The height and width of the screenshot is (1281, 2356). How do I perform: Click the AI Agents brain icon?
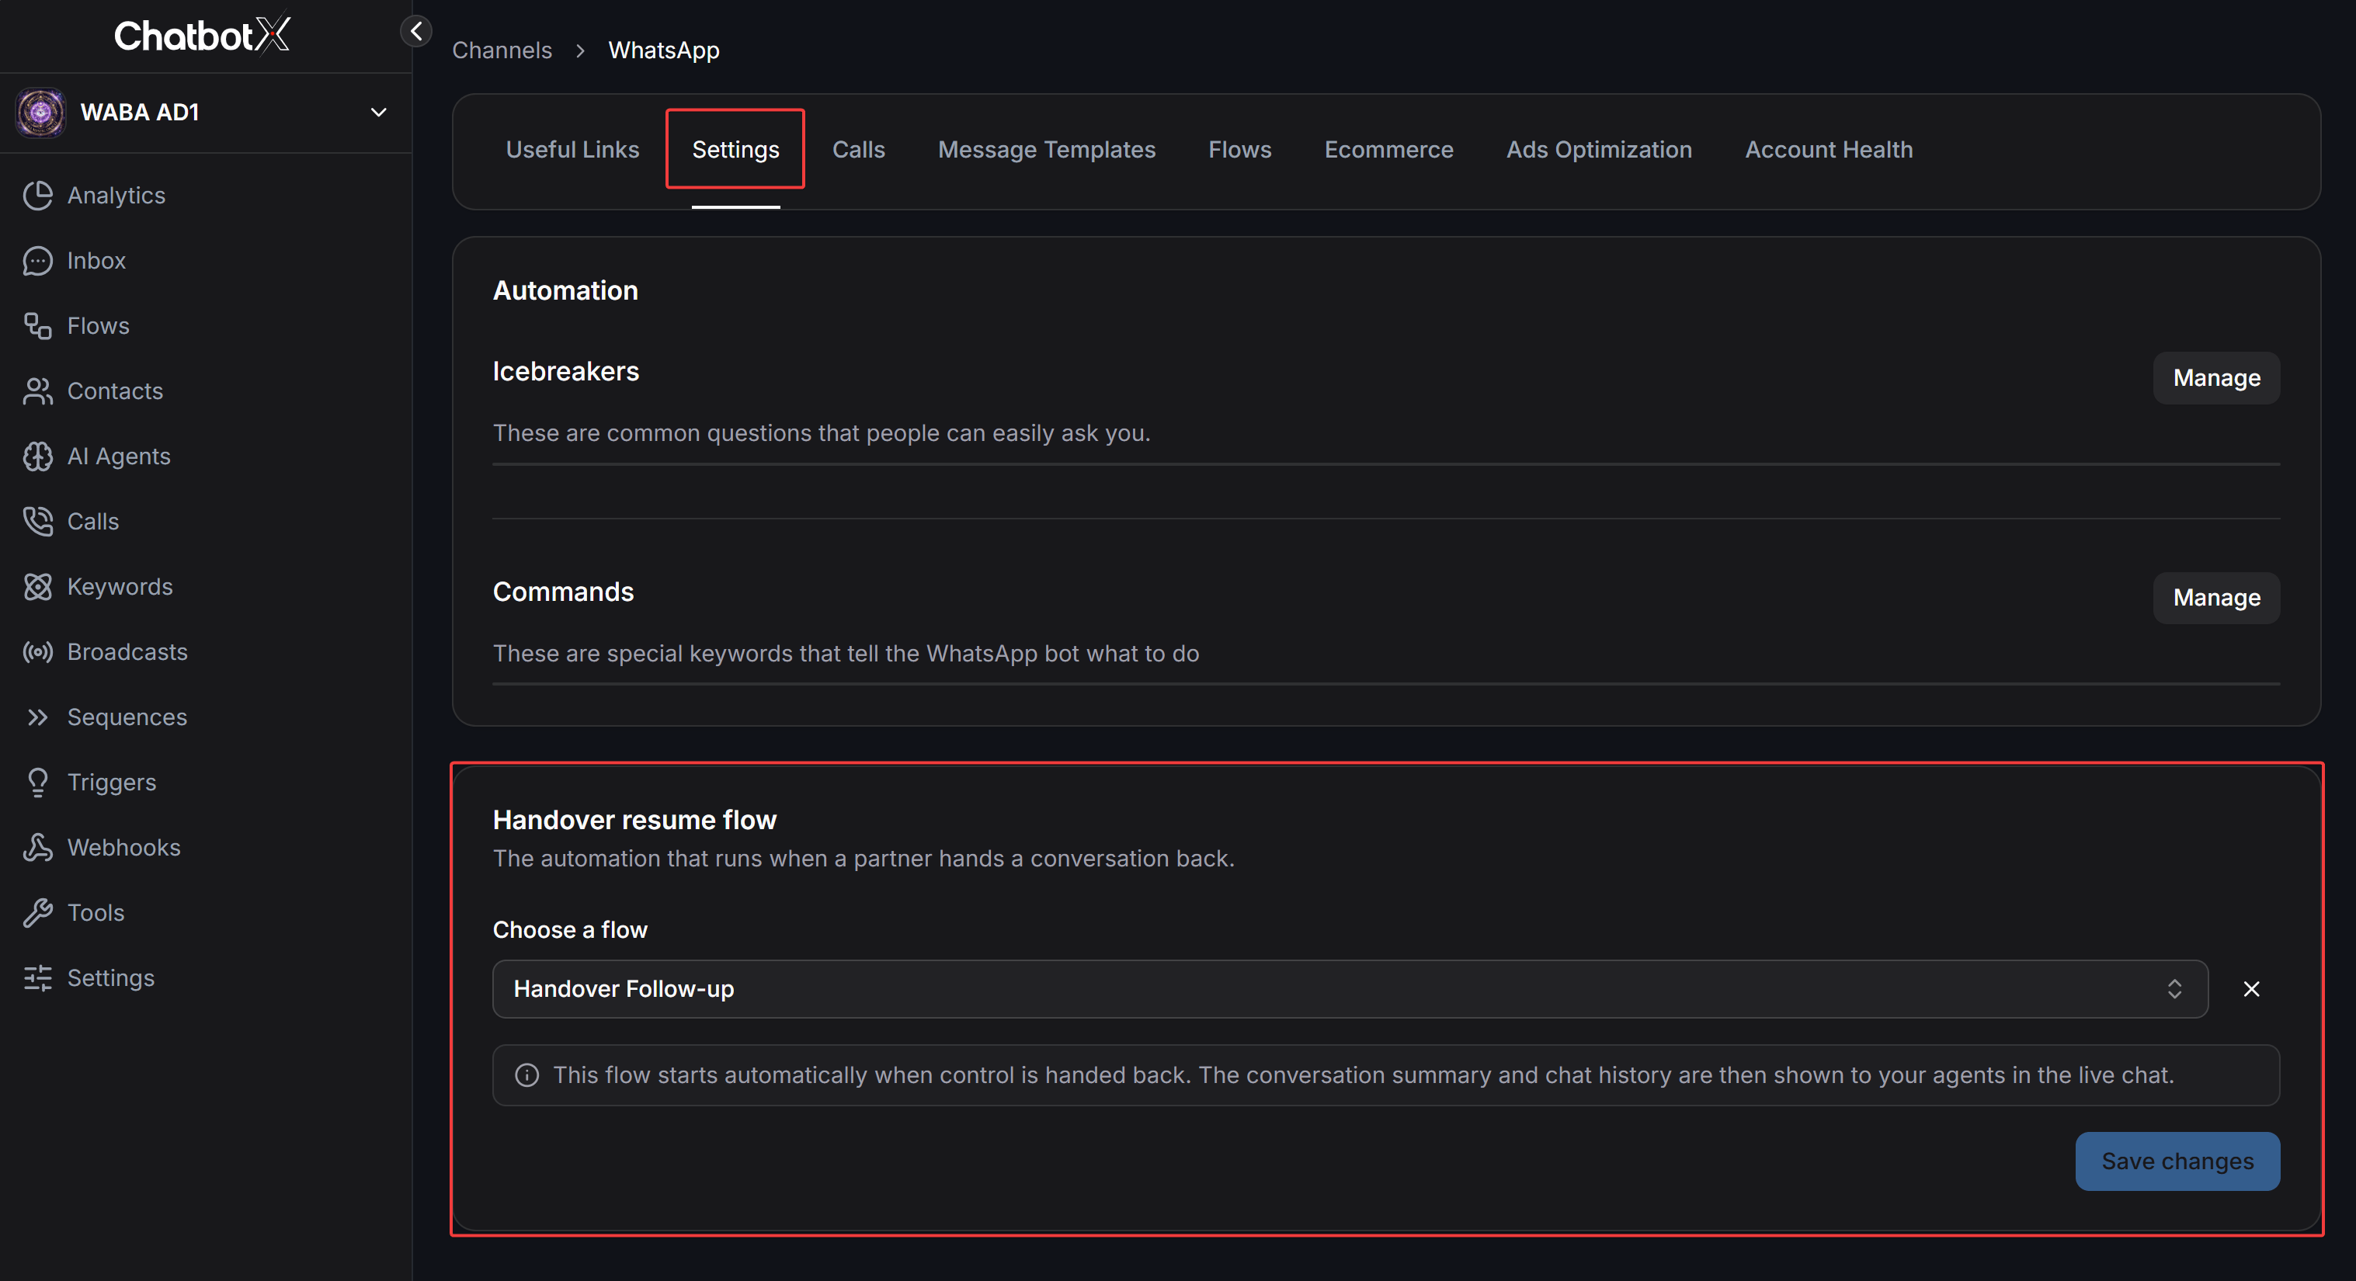coord(37,457)
